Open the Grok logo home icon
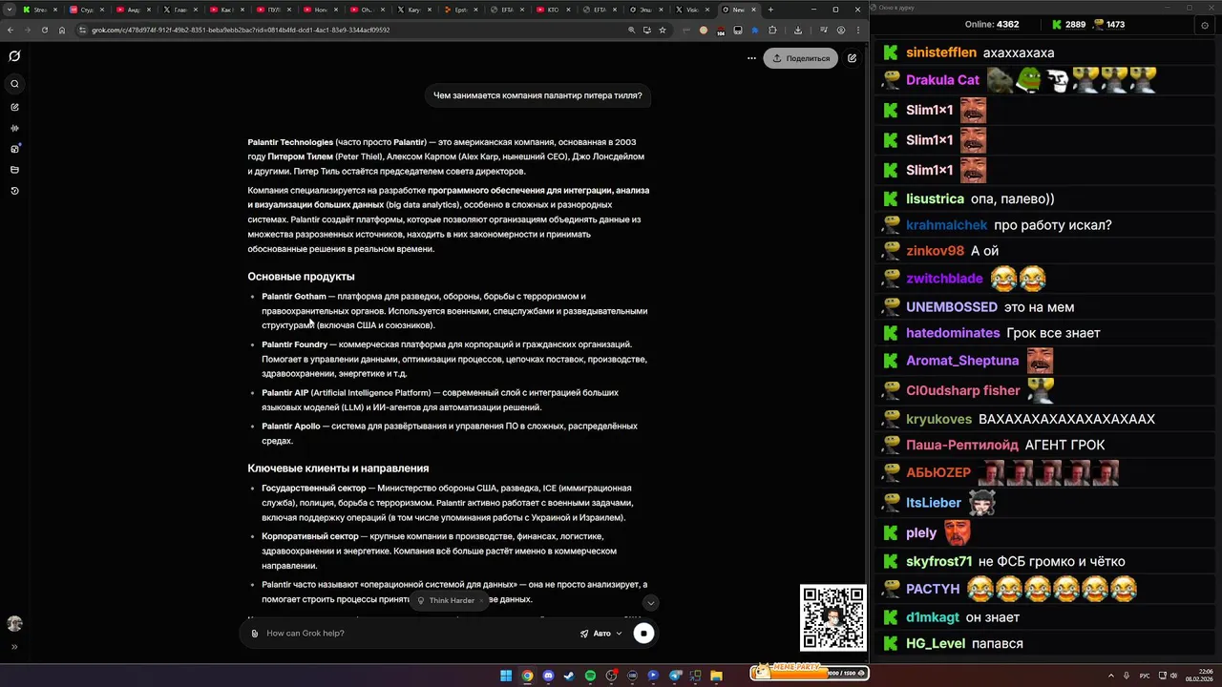The width and height of the screenshot is (1222, 687). click(x=14, y=56)
